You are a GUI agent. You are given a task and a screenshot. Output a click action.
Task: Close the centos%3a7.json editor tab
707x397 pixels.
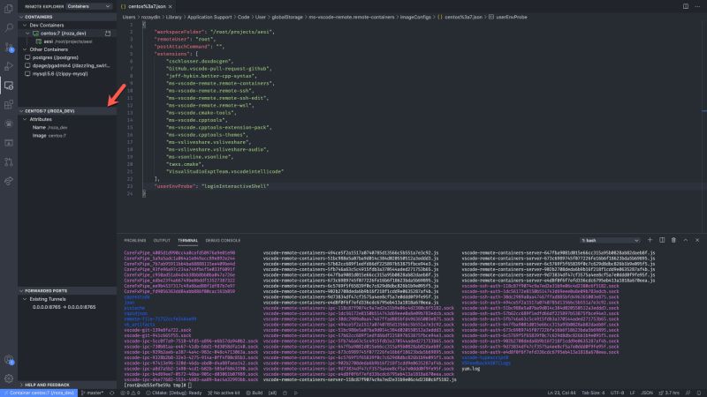(170, 7)
